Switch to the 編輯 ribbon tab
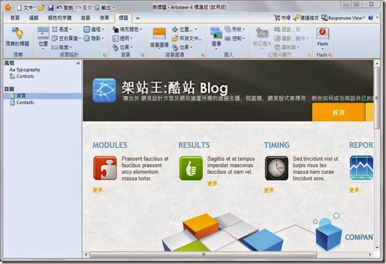This screenshot has height=264, width=386. tap(33, 18)
